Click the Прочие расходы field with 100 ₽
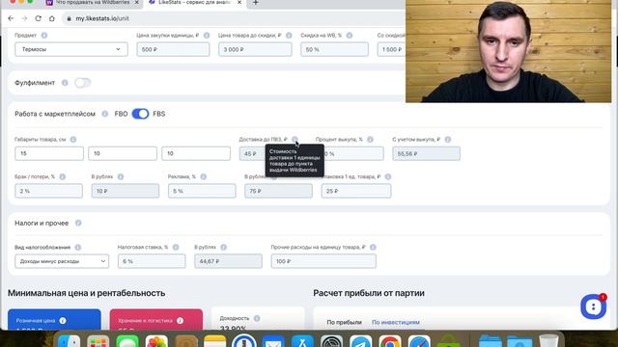The height and width of the screenshot is (347, 618). coord(323,261)
